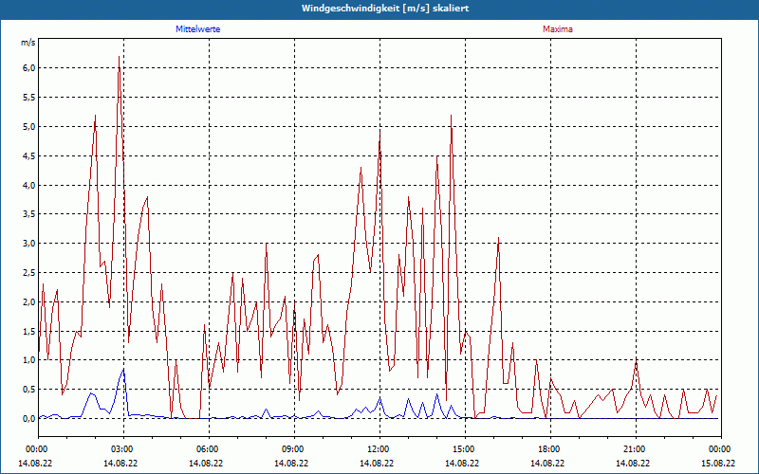Click the 09:00 time axis label
The height and width of the screenshot is (474, 759).
click(291, 449)
